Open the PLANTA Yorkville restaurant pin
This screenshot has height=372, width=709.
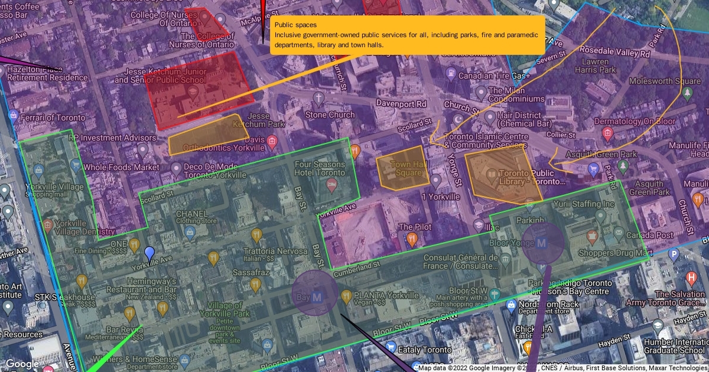347,296
